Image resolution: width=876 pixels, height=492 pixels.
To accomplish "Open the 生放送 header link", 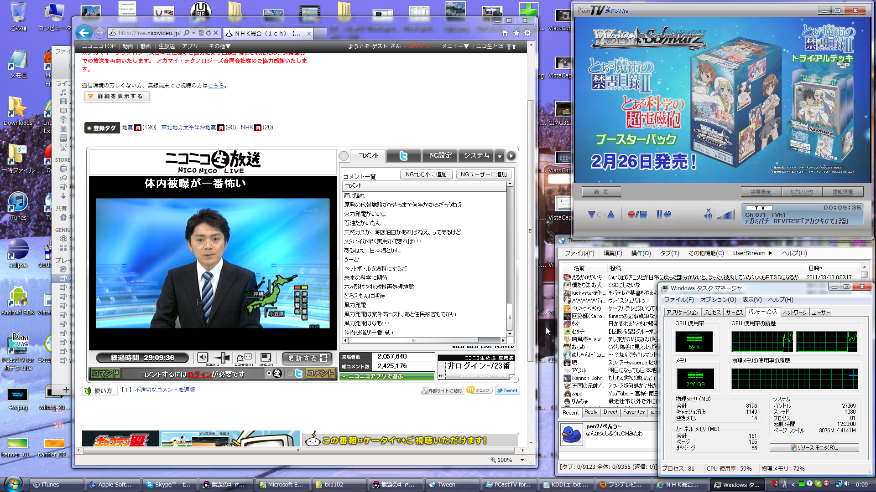I will point(167,46).
